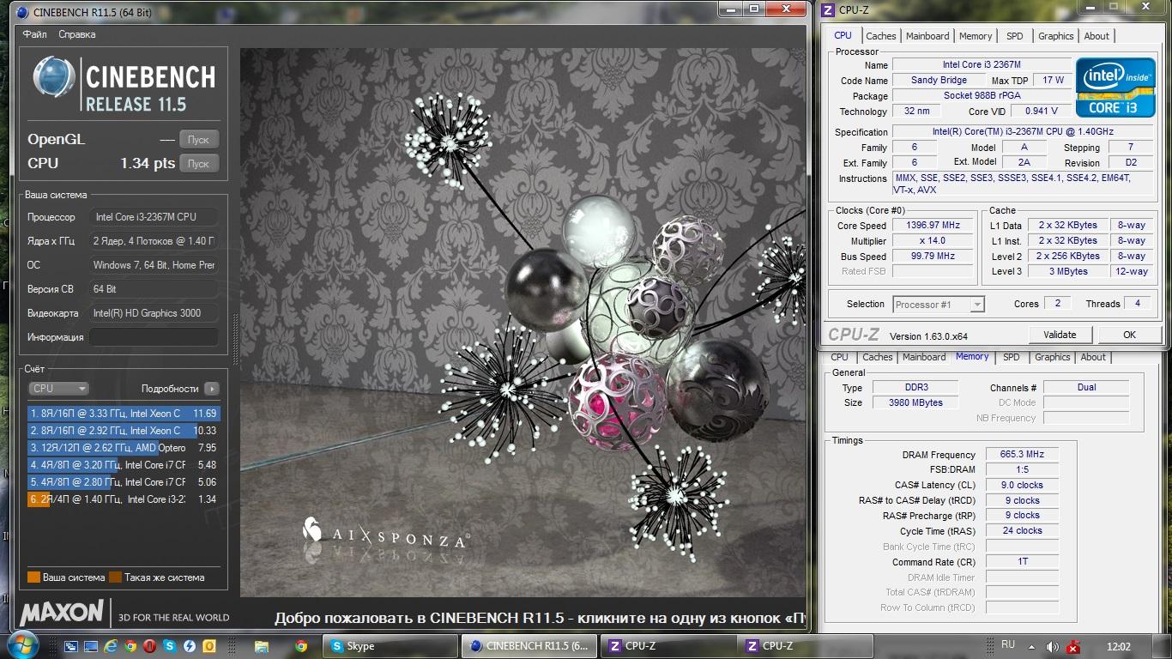Image resolution: width=1172 pixels, height=659 pixels.
Task: Open Skype icon in quick launch
Action: coord(170,646)
